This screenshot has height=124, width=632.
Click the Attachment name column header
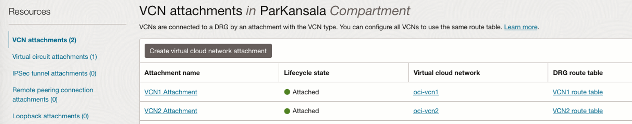(x=172, y=73)
